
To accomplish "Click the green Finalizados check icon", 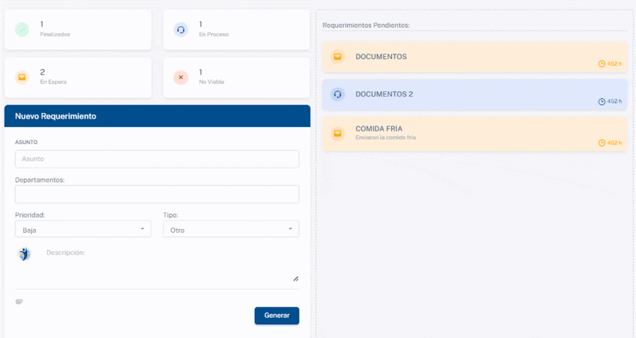I will tap(22, 29).
